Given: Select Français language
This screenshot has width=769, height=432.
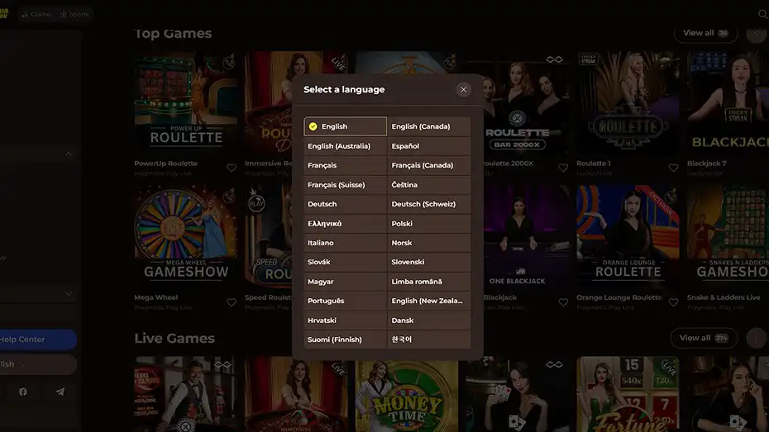Looking at the screenshot, I should (x=346, y=165).
